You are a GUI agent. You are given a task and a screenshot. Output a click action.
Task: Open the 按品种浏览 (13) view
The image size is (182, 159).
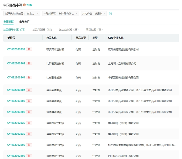[x=42, y=30]
